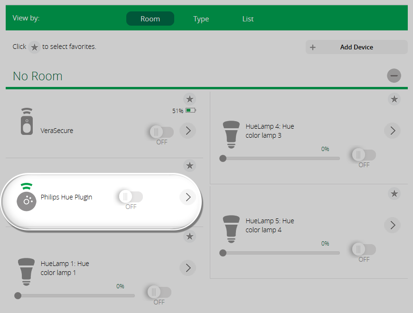
Task: Favorite VeraSecure with its star icon
Action: coord(189,99)
